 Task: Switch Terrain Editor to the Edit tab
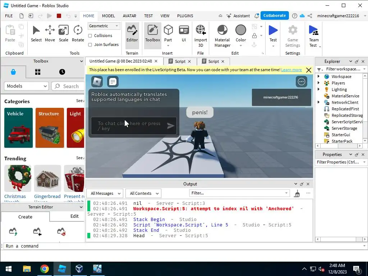pyautogui.click(x=74, y=216)
